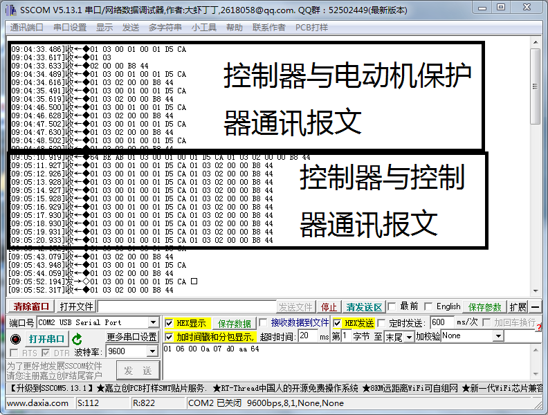Click the send area scroll up arrow
Image resolution: width=548 pixels, height=415 pixels.
[x=535, y=350]
